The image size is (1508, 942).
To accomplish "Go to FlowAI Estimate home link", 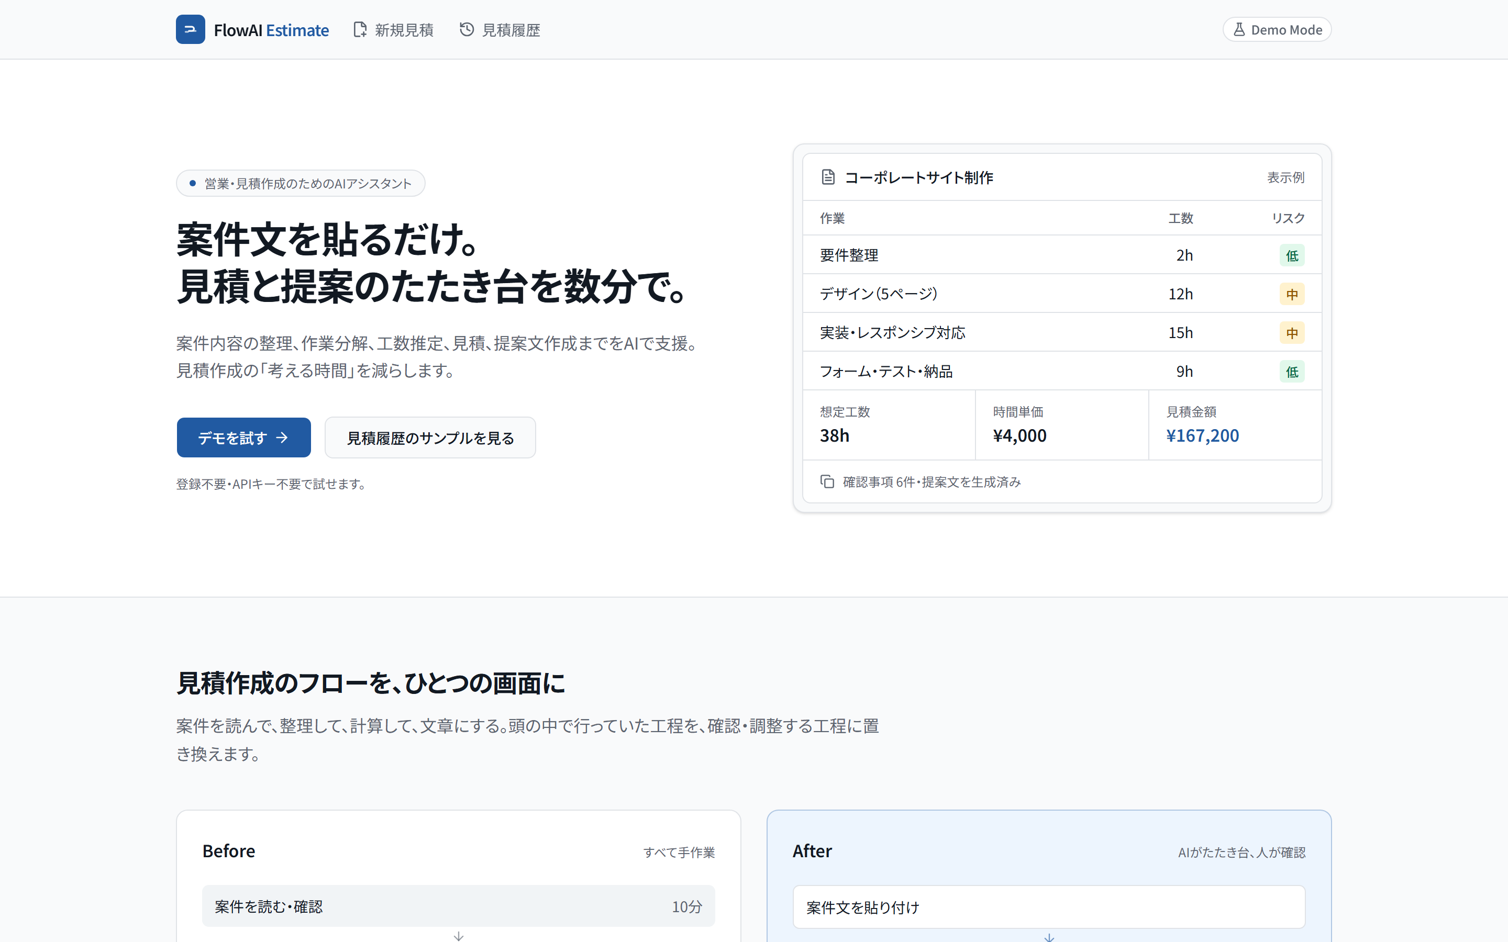I will (252, 29).
